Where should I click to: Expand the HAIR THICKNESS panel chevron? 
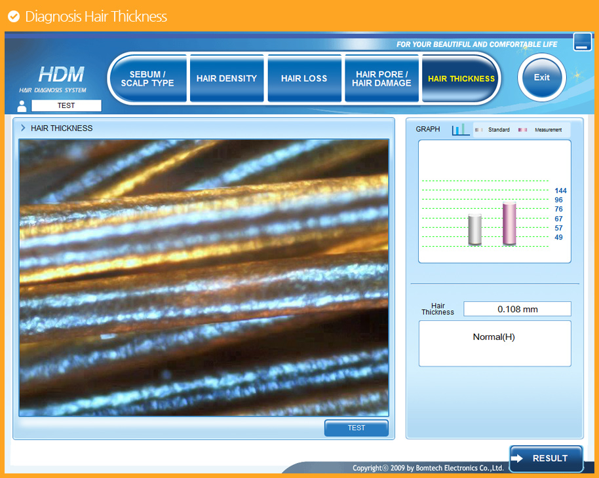23,128
